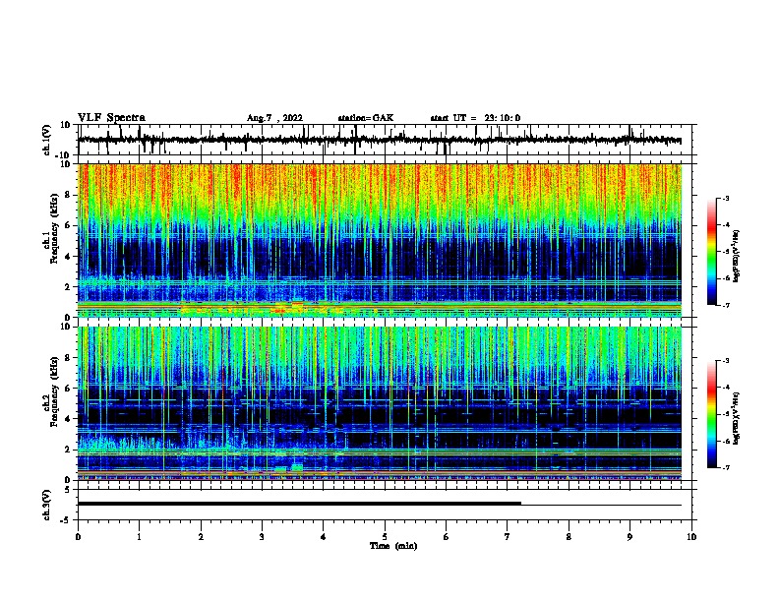Click the ch.1 spectrogram color scale bar
This screenshot has width=779, height=602.
pos(711,252)
